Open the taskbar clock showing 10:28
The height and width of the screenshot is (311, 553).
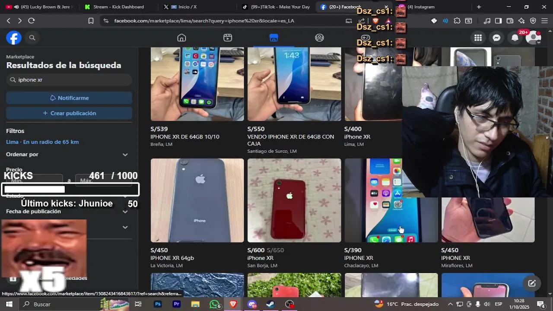pos(519,304)
